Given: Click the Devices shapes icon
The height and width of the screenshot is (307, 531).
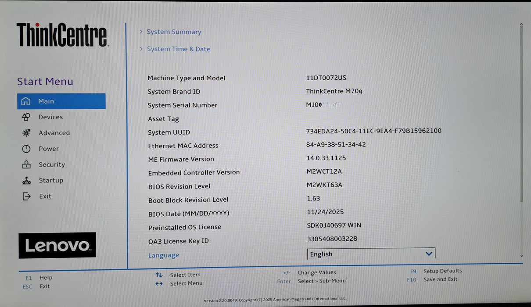Looking at the screenshot, I should [26, 117].
